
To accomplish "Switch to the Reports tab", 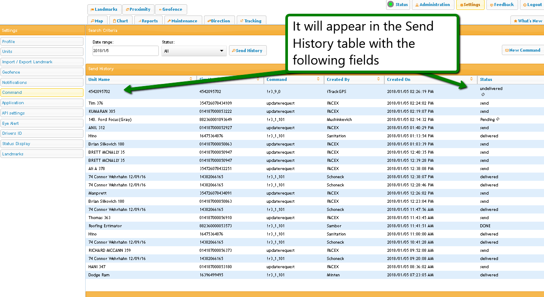I will (x=148, y=21).
